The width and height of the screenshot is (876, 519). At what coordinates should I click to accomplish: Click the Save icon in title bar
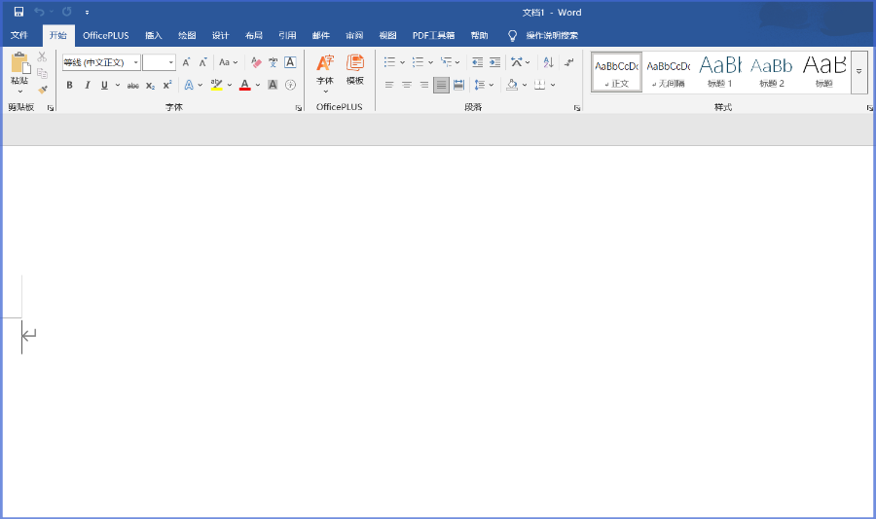[18, 12]
